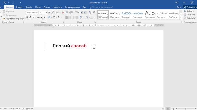Decrease font size with small A icon
This screenshot has height=110, width=197.
pos(52,13)
